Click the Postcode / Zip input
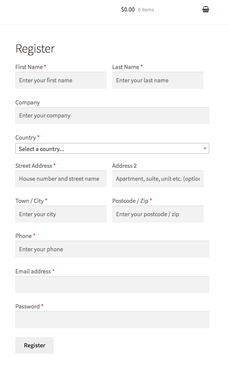229x371 pixels. [158, 214]
